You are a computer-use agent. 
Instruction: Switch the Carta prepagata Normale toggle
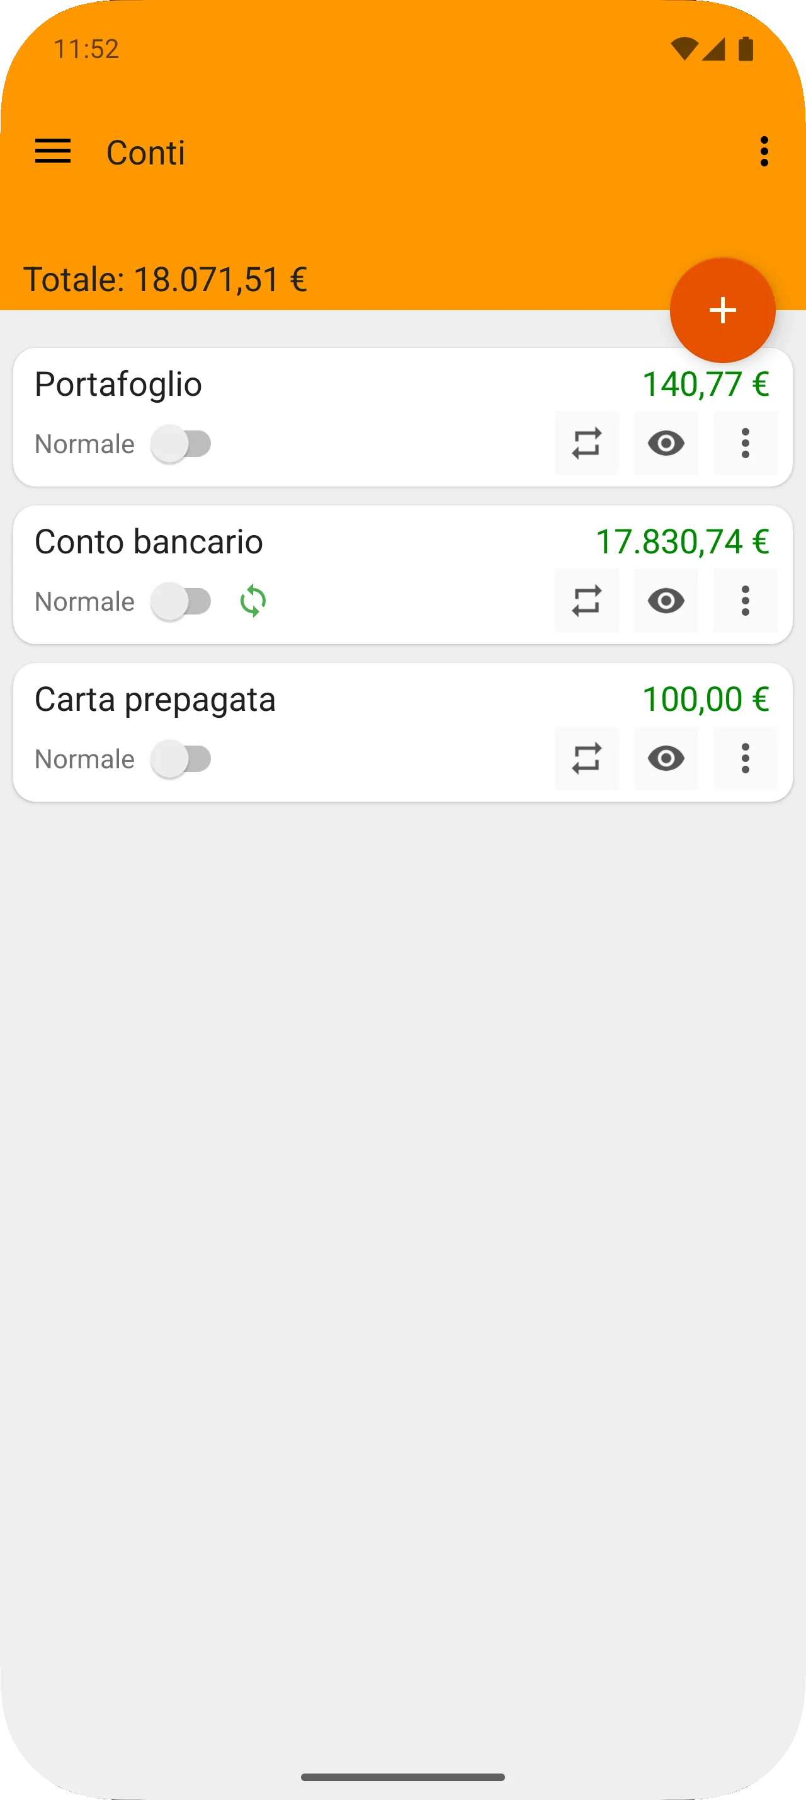[x=182, y=759]
